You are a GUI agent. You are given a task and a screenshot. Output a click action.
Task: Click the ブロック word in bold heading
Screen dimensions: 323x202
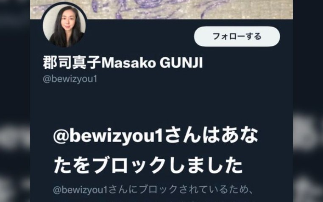point(129,165)
